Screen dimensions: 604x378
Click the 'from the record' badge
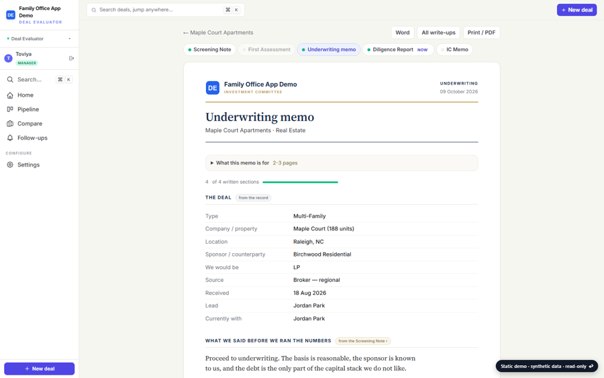coord(254,197)
